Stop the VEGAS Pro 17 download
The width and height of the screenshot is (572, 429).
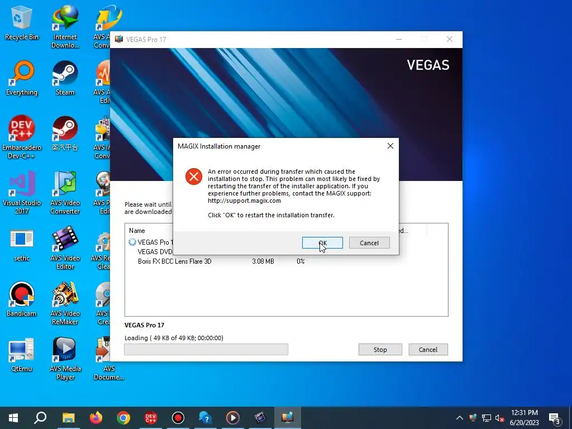pyautogui.click(x=380, y=350)
